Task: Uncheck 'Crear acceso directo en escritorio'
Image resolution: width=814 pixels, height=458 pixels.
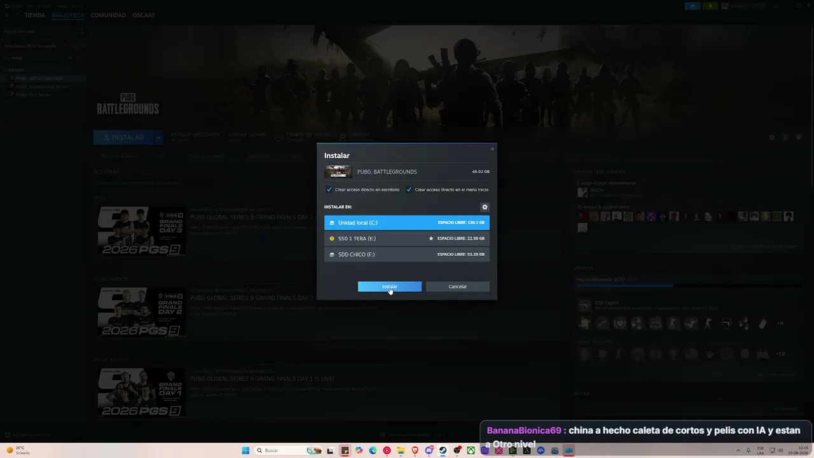Action: 329,190
